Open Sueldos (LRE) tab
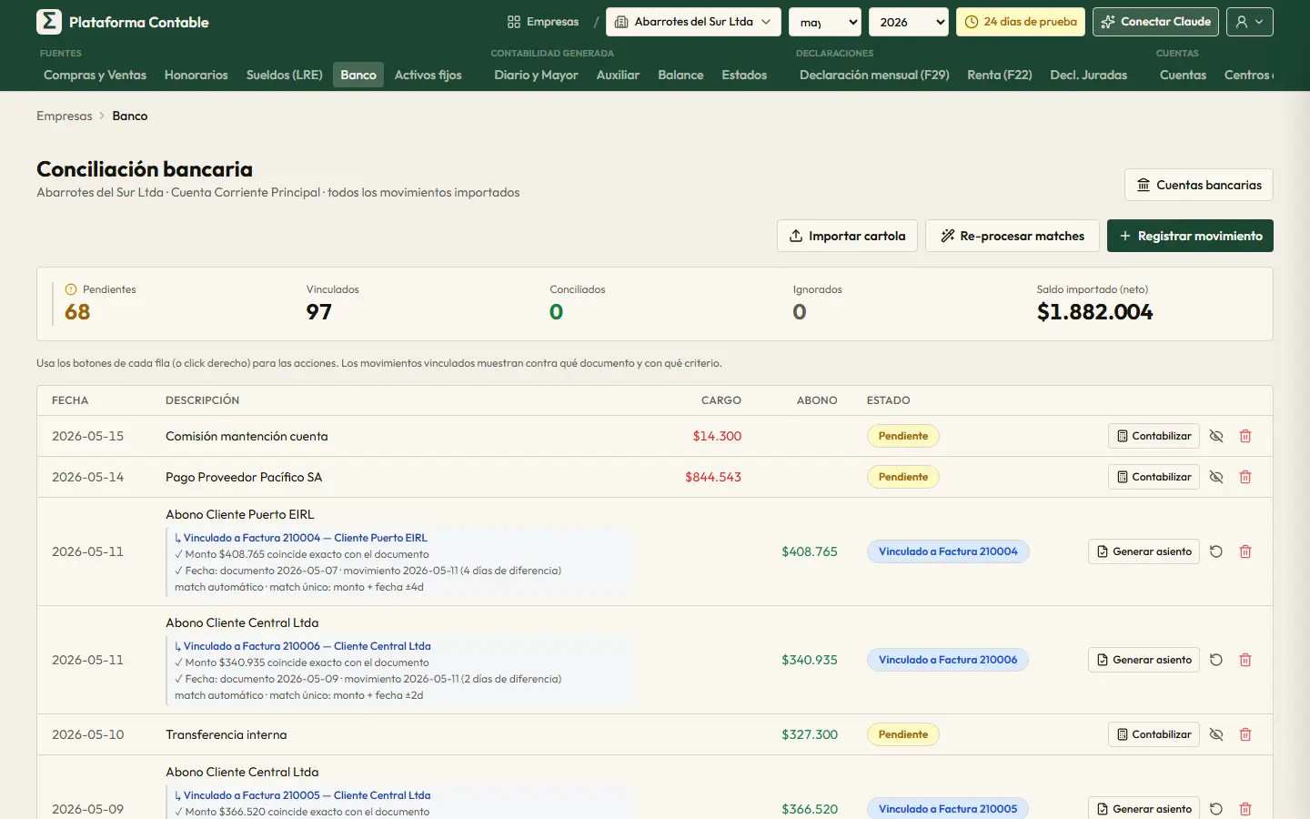1310x819 pixels. tap(285, 75)
